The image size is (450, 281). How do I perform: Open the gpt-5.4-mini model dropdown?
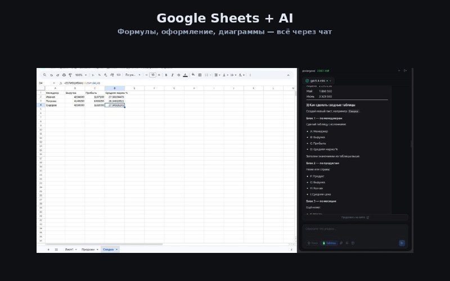pyautogui.click(x=319, y=80)
